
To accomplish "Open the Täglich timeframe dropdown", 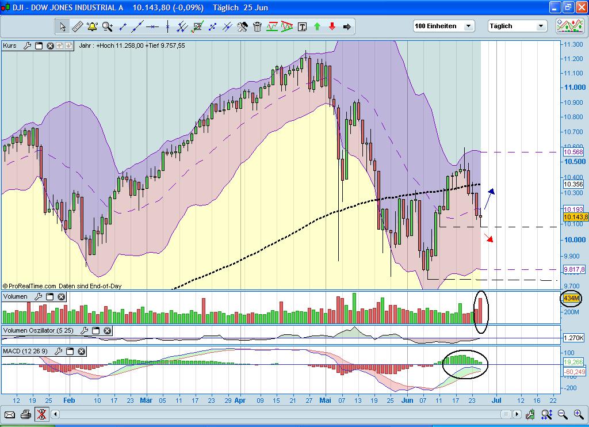I will [x=517, y=26].
